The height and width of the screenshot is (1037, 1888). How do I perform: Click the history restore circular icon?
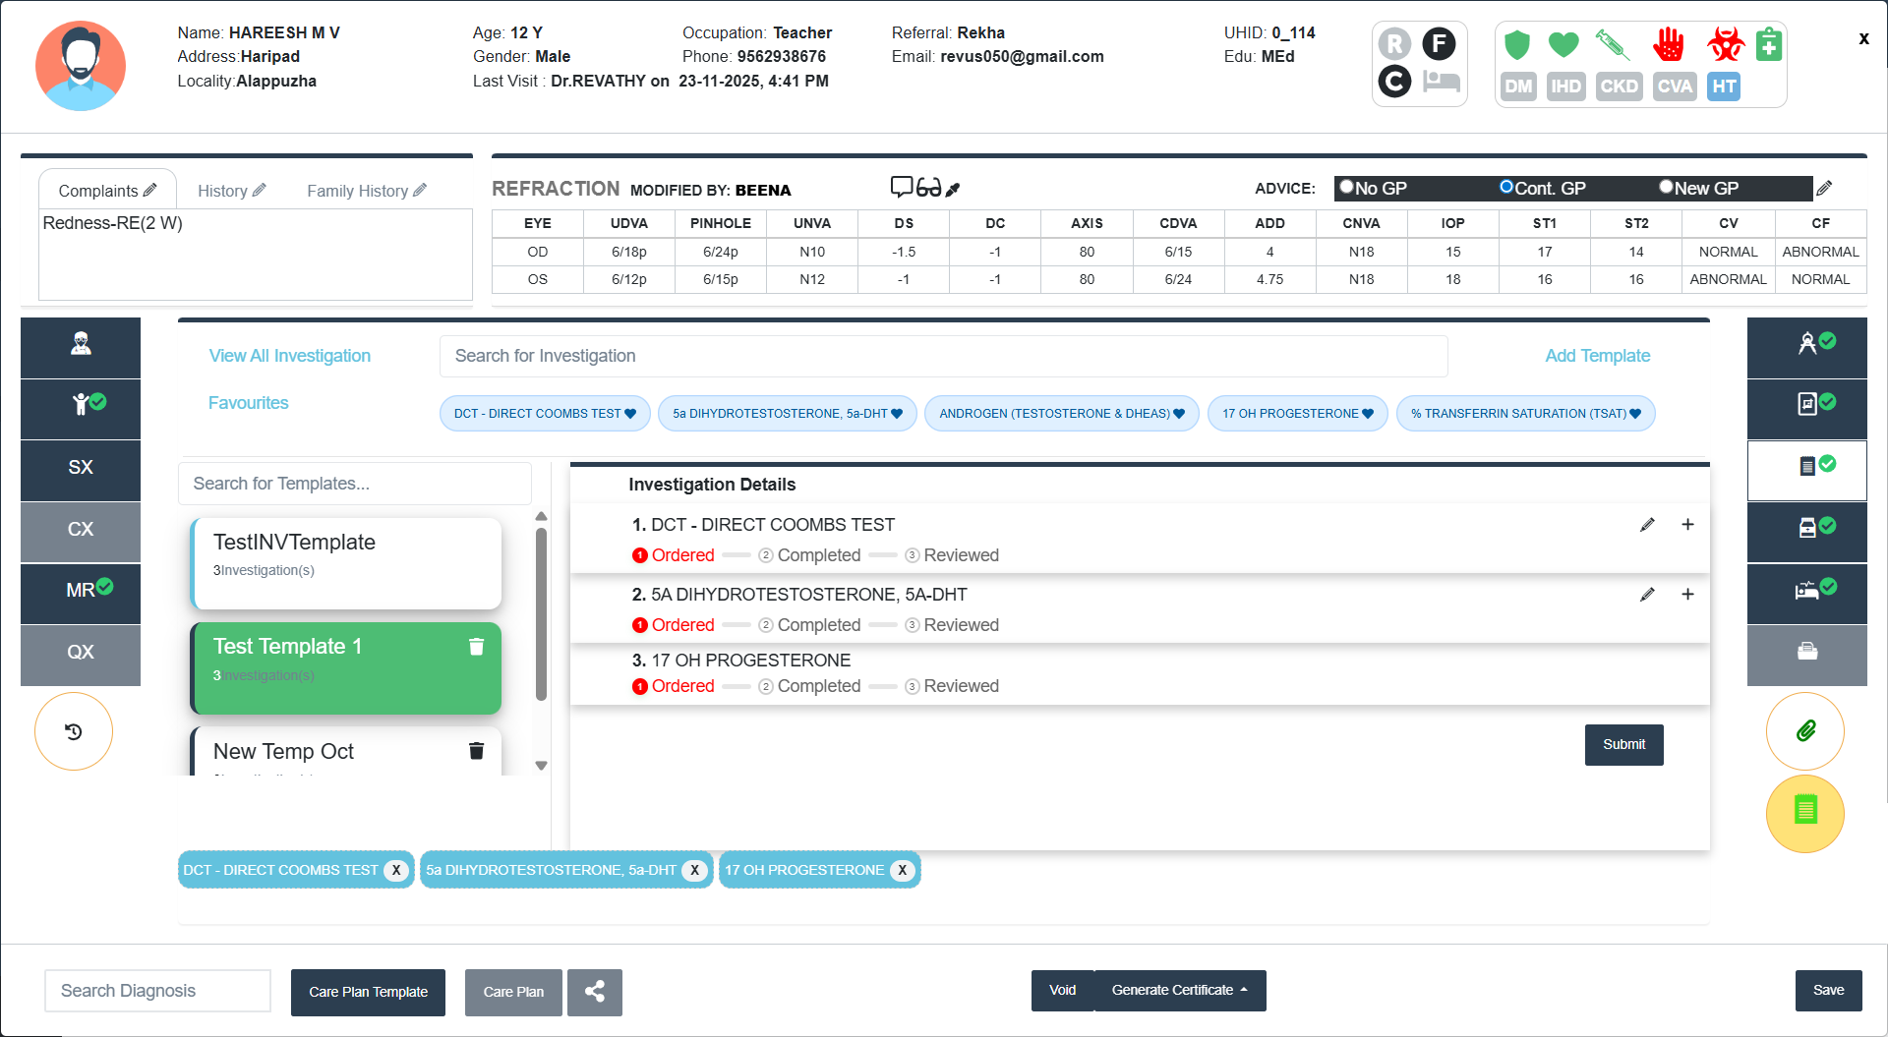click(x=74, y=731)
